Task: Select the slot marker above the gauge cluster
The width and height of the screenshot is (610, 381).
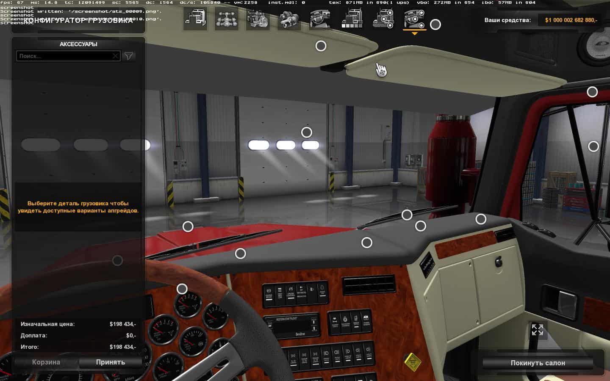Action: tap(182, 289)
